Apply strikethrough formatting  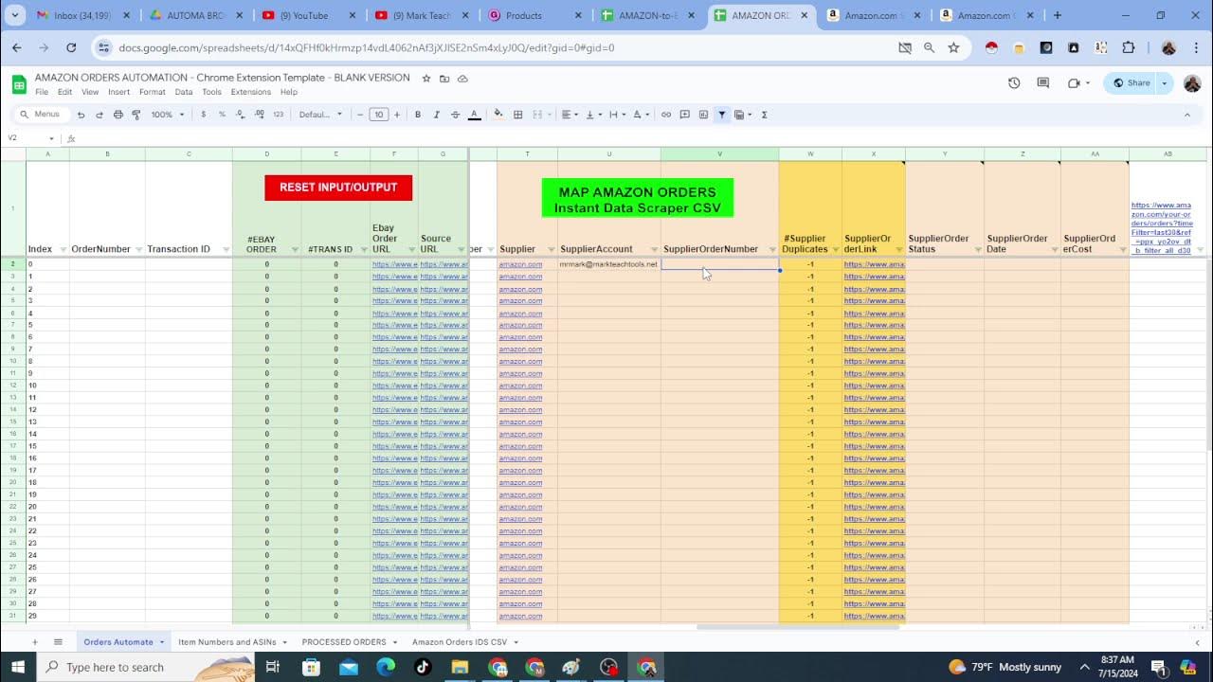[x=455, y=115]
